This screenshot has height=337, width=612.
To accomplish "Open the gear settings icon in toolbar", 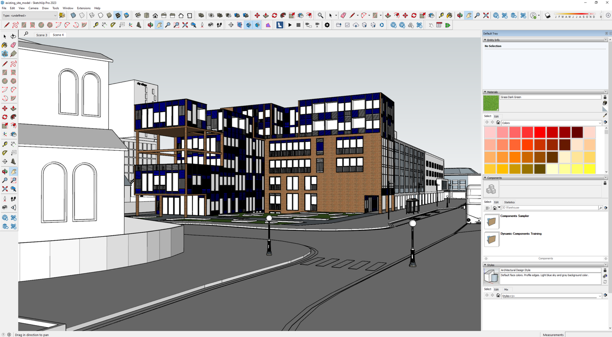I will point(327,25).
